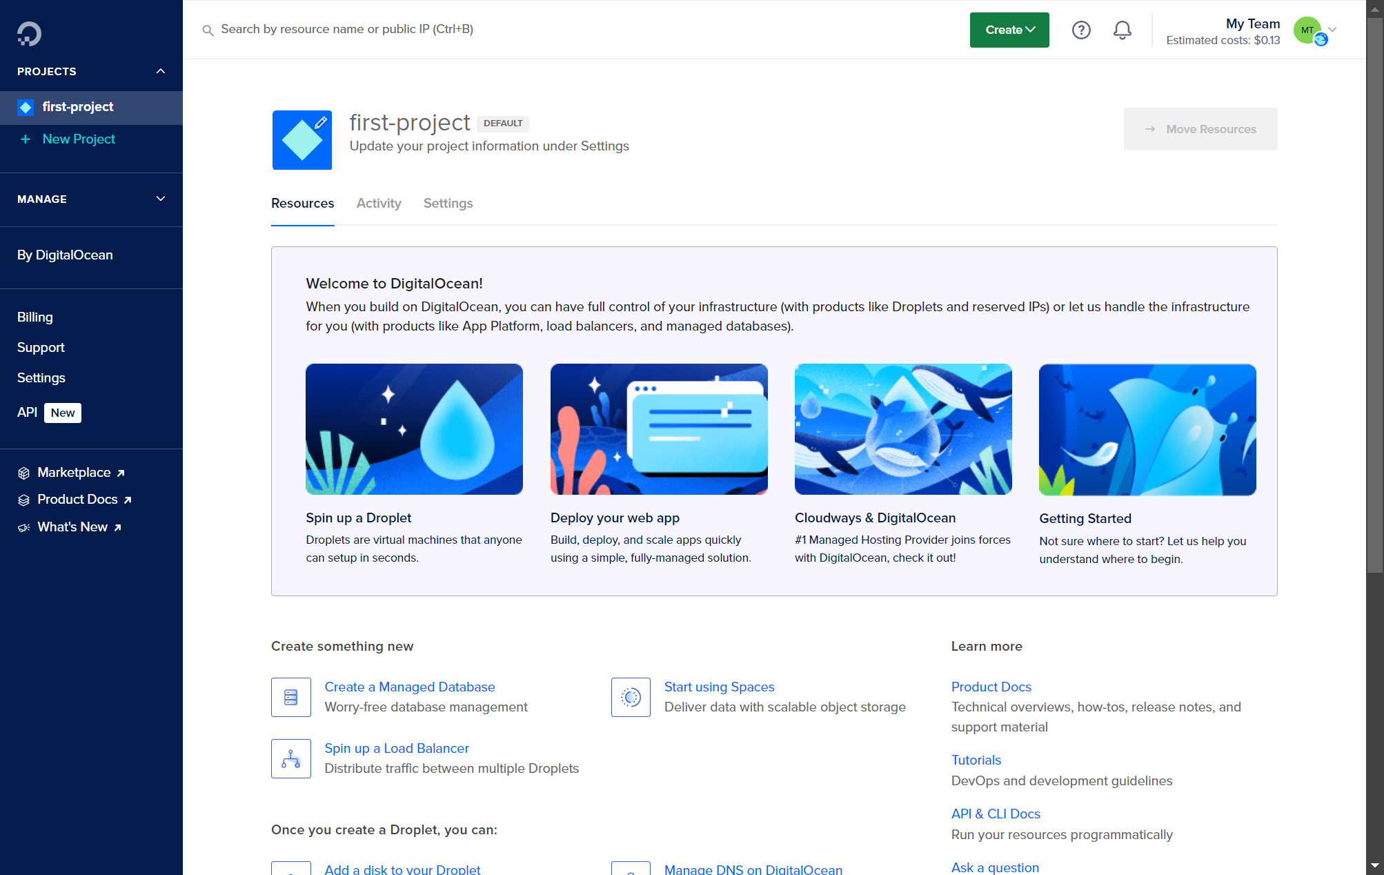The width and height of the screenshot is (1384, 875).
Task: Click the What's New megaphone icon
Action: 24,527
